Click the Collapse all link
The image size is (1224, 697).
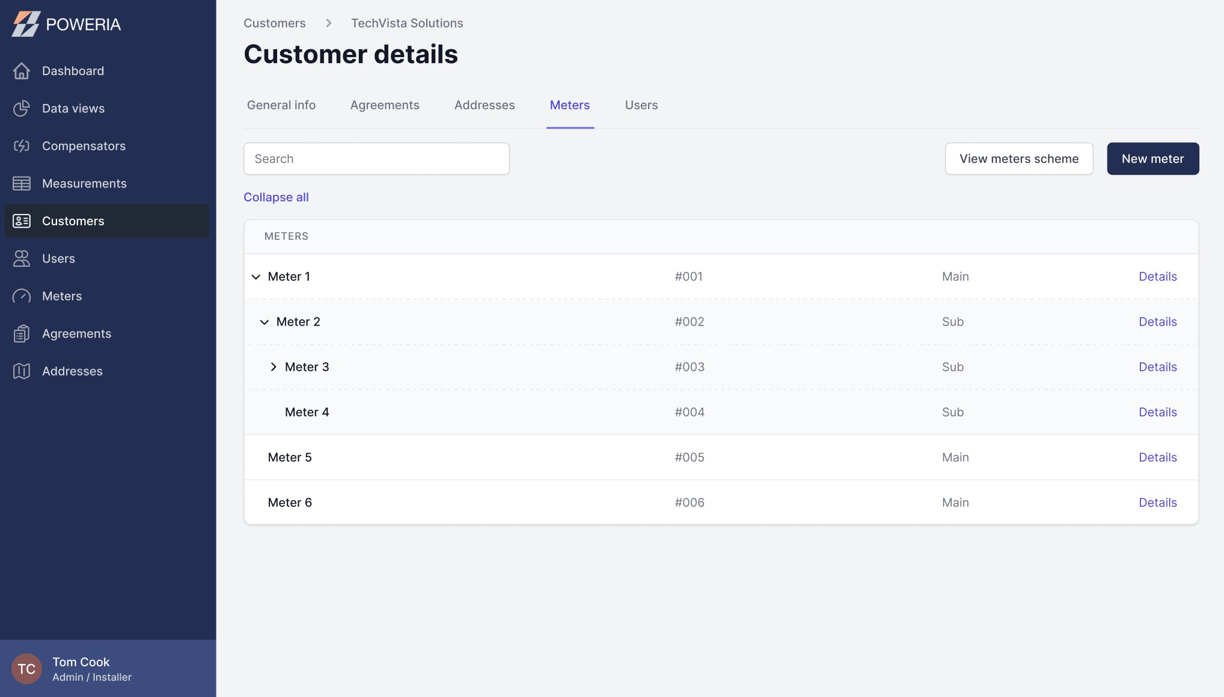276,197
